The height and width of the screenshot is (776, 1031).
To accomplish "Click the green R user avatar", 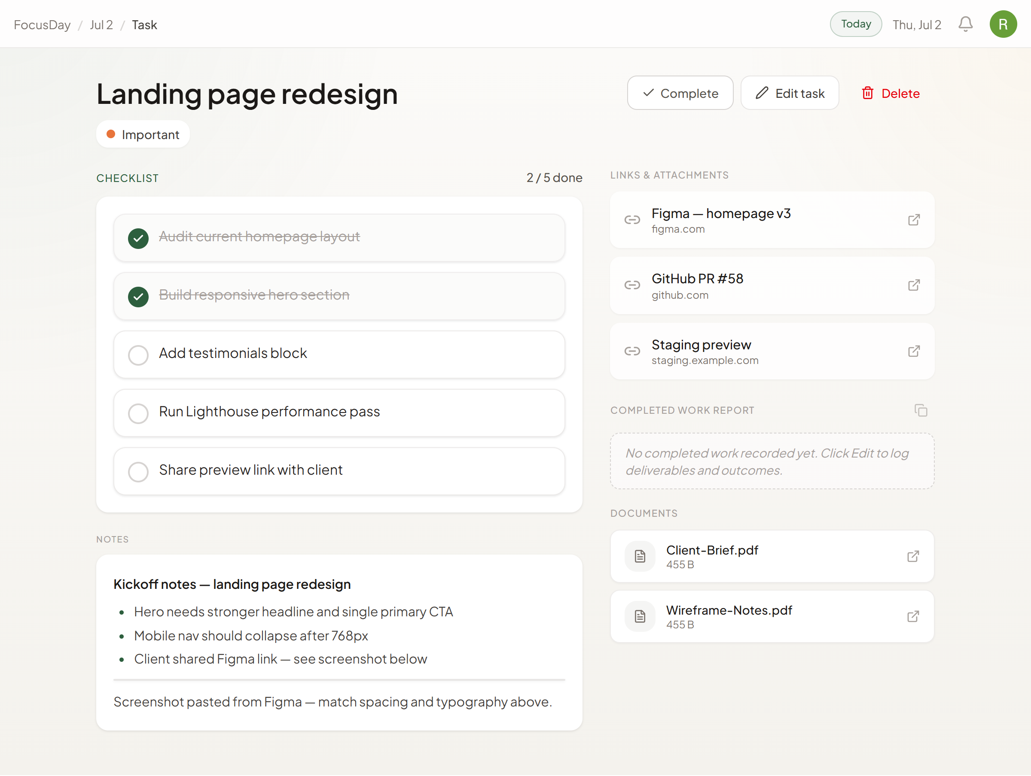I will coord(1003,24).
